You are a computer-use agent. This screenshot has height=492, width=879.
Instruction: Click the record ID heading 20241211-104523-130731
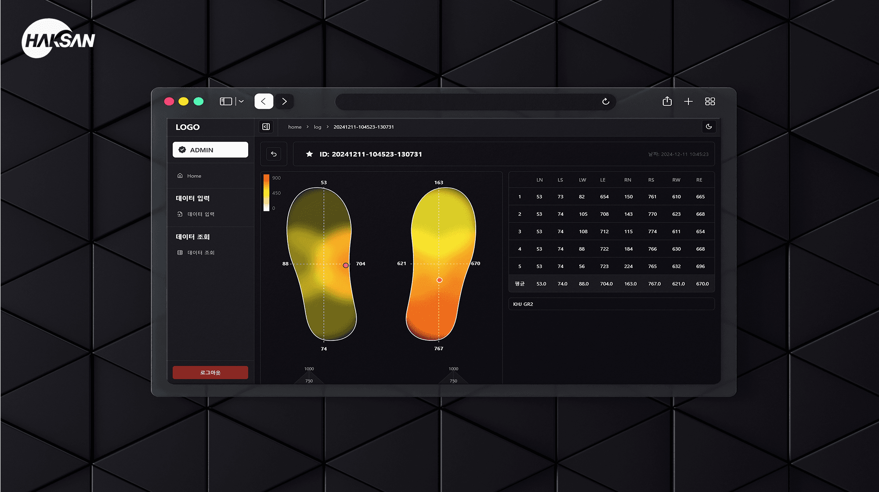click(371, 154)
